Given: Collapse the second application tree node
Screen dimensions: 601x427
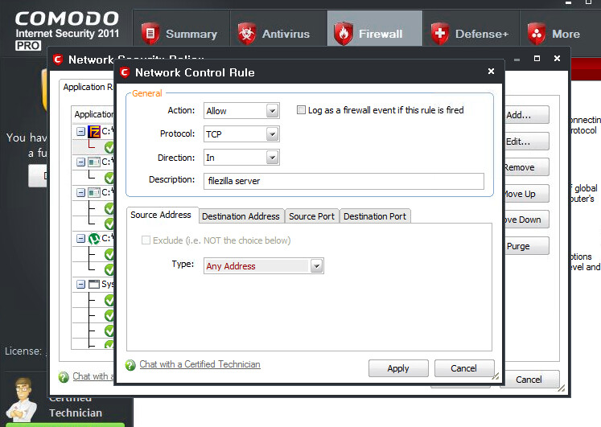Looking at the screenshot, I should click(x=80, y=162).
